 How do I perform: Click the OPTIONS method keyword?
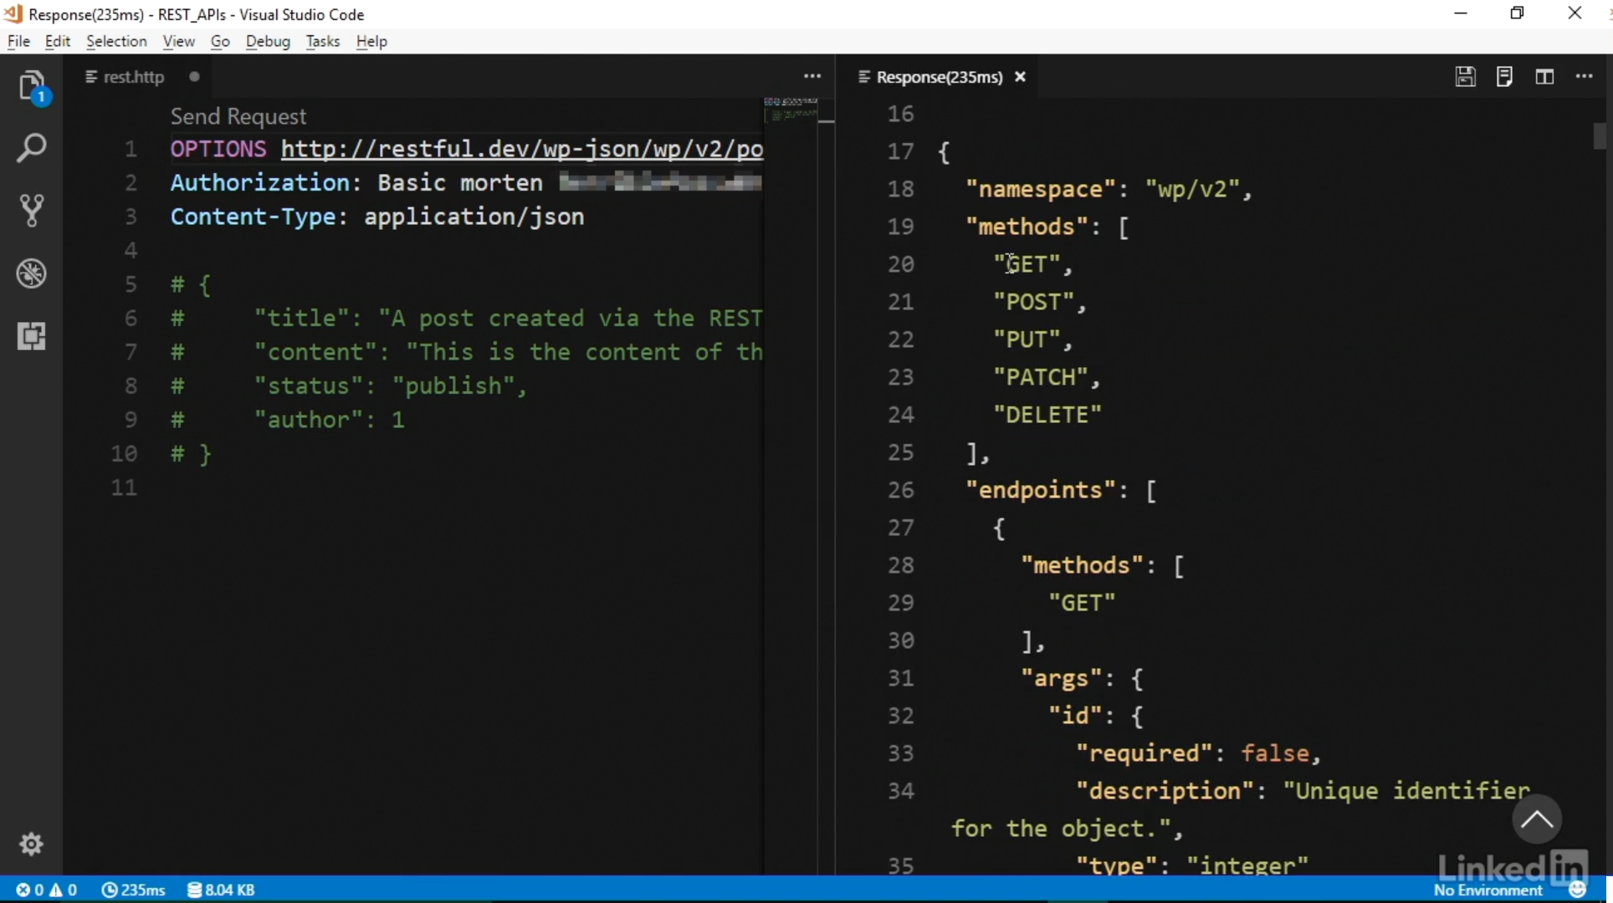tap(218, 149)
